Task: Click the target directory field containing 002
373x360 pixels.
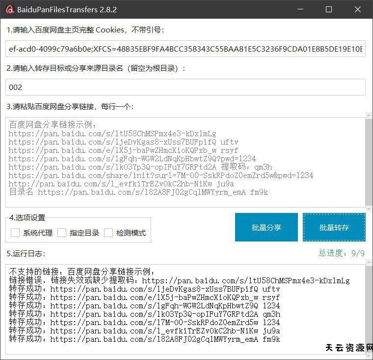Action: point(186,87)
